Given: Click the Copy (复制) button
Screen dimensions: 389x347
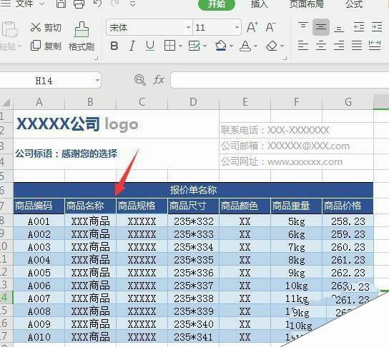Looking at the screenshot, I should 46,46.
